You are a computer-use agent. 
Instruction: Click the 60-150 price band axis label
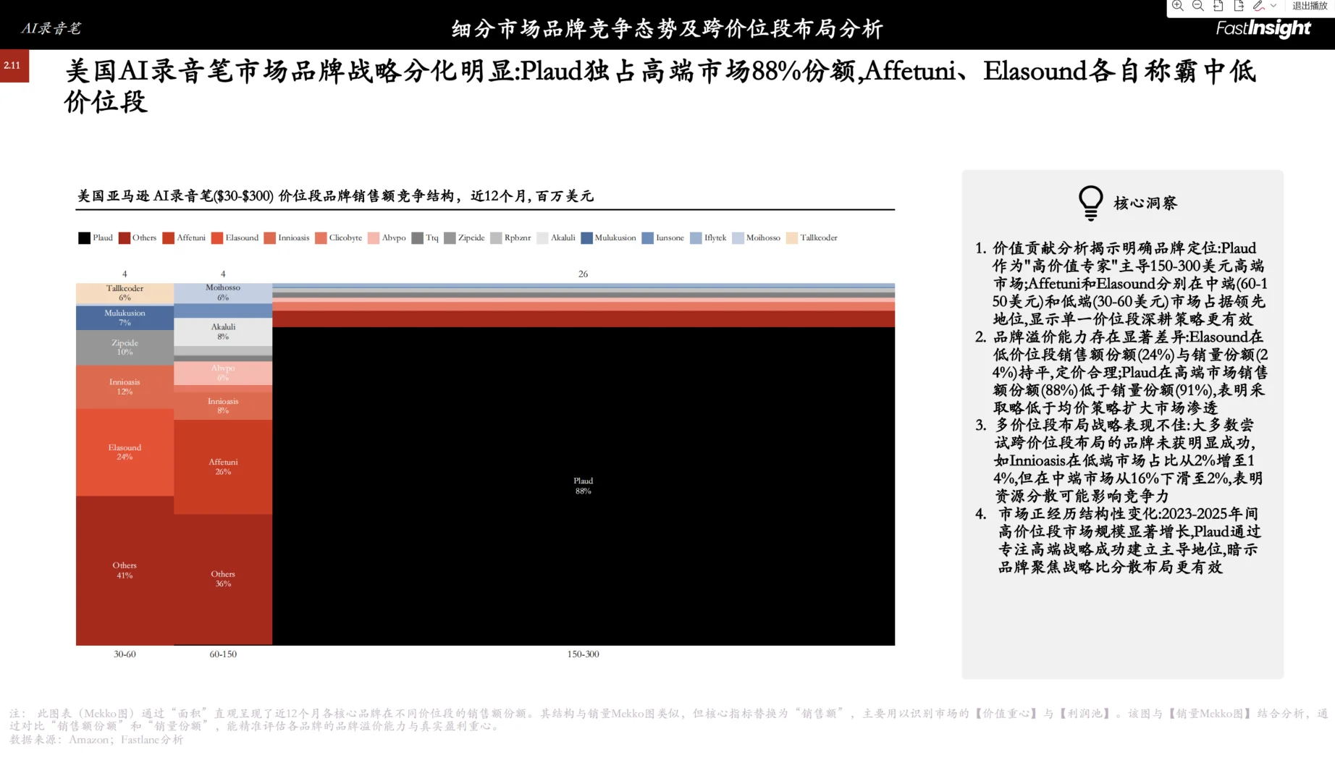223,654
